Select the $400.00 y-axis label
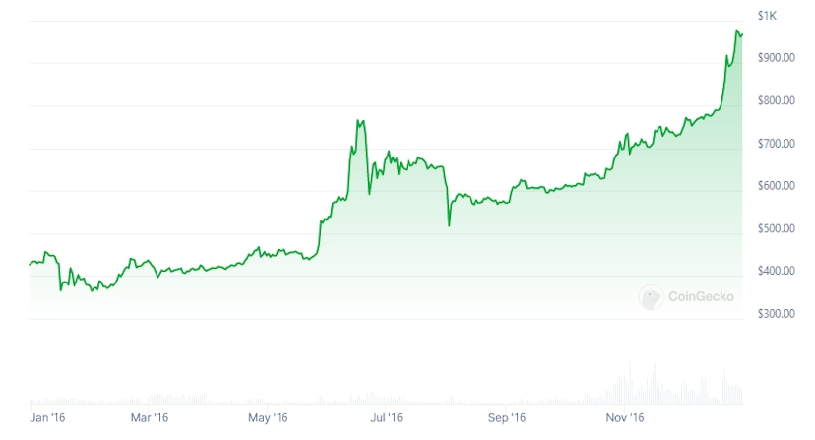815x440 pixels. pos(775,271)
